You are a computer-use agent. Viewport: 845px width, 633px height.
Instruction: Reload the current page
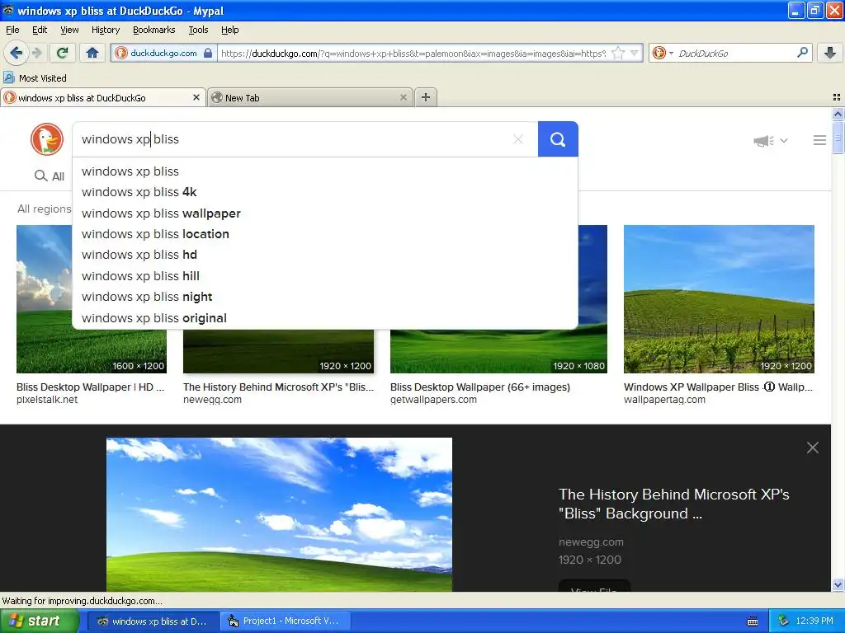pos(63,53)
